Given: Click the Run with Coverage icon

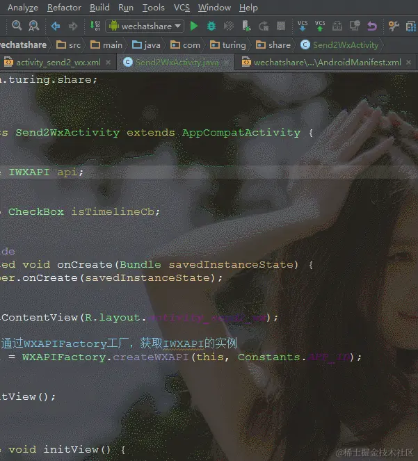Looking at the screenshot, I should coord(229,26).
